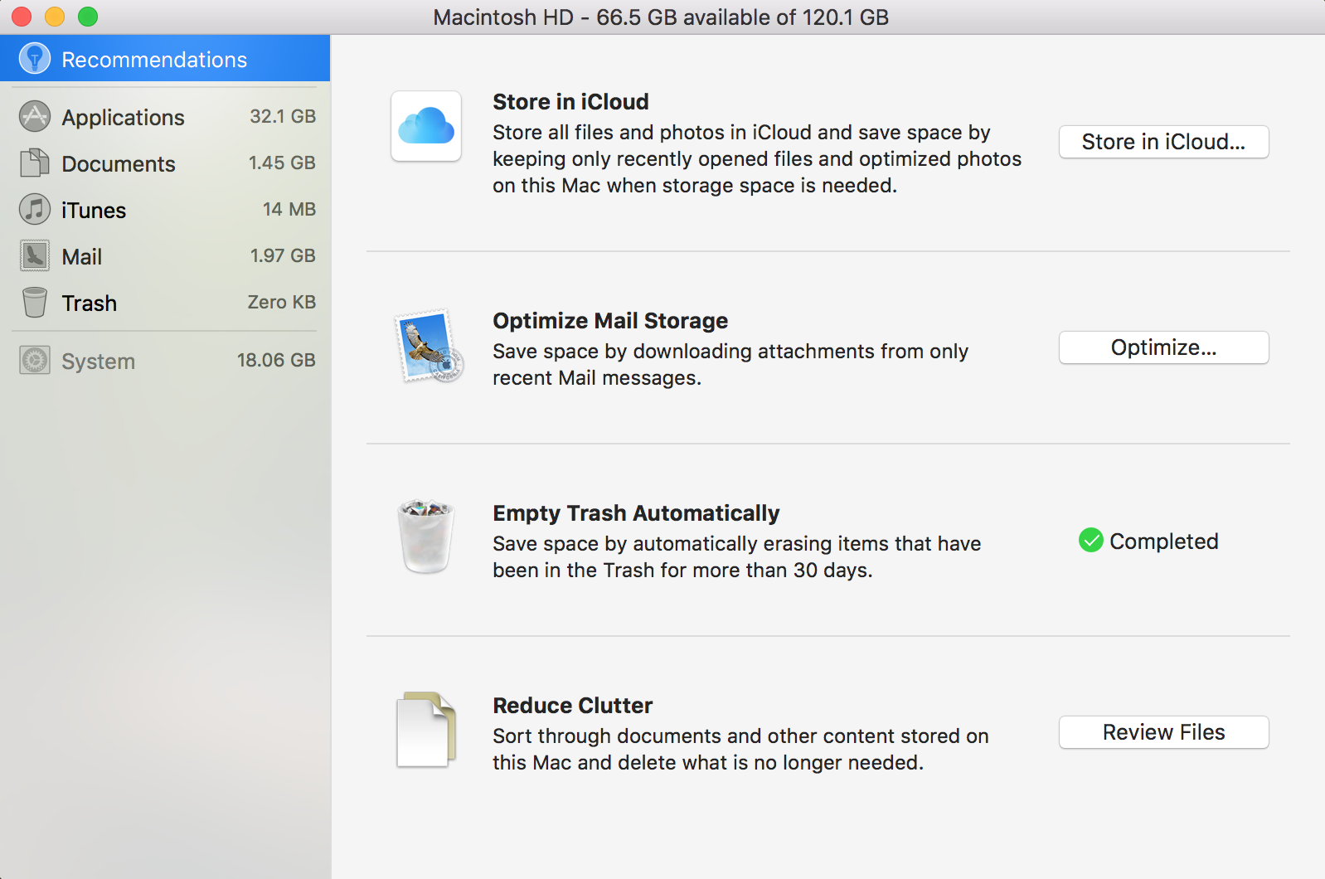The image size is (1325, 879).
Task: Select Documents in the sidebar
Action: click(x=165, y=163)
